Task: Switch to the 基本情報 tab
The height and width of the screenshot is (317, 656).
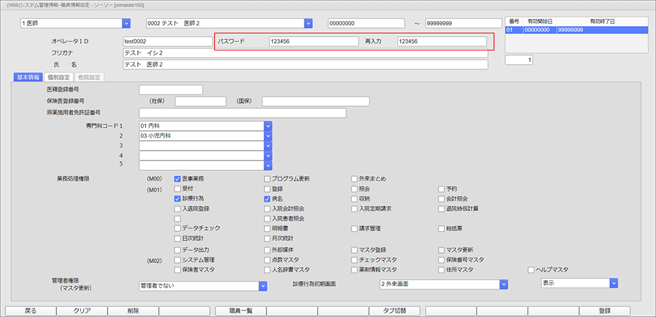Action: point(28,77)
